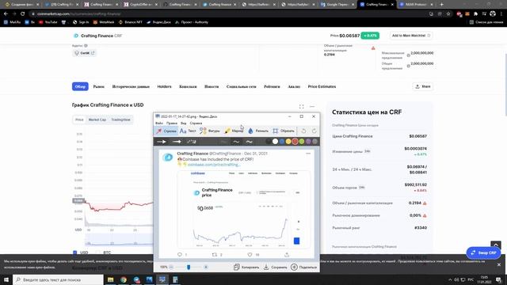Open the Holders tab
Screen dimensions: 507x285
(164, 86)
